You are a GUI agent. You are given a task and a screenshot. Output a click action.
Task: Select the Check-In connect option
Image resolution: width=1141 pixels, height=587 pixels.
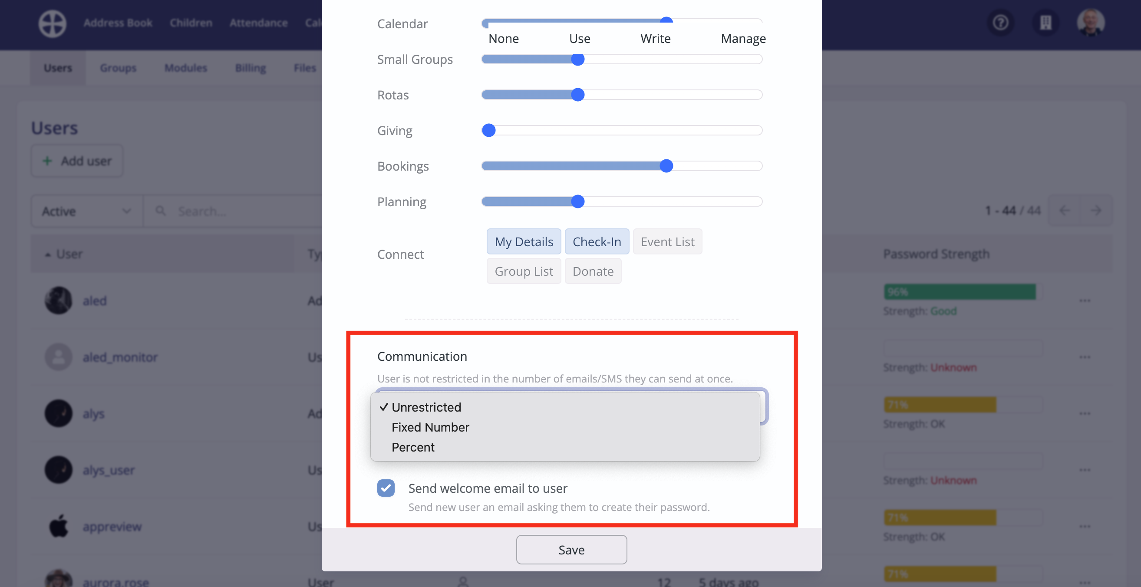[597, 241]
